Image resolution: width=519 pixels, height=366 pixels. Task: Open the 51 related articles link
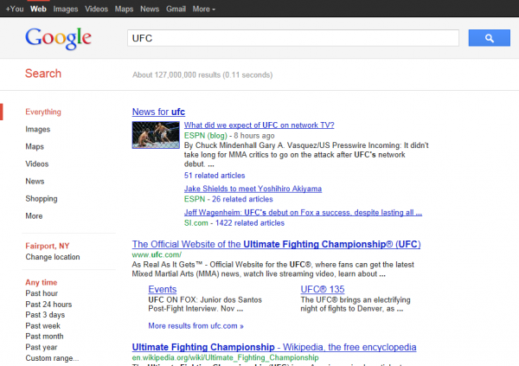click(214, 175)
